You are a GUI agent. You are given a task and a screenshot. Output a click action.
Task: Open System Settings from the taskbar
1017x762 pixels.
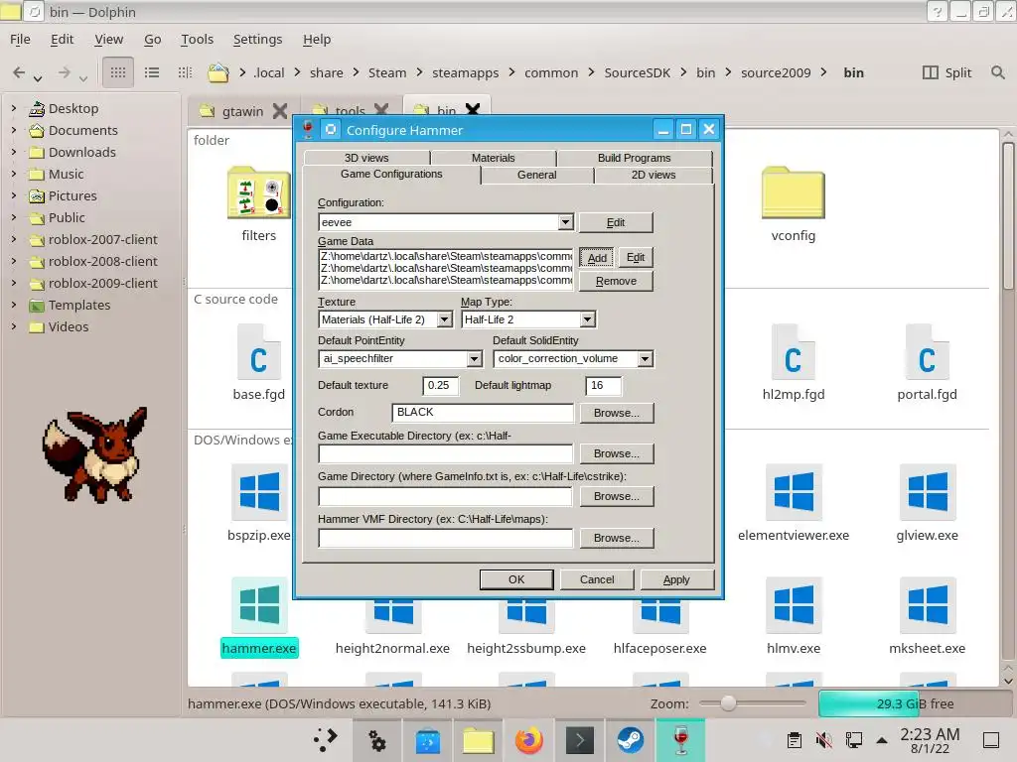[377, 740]
